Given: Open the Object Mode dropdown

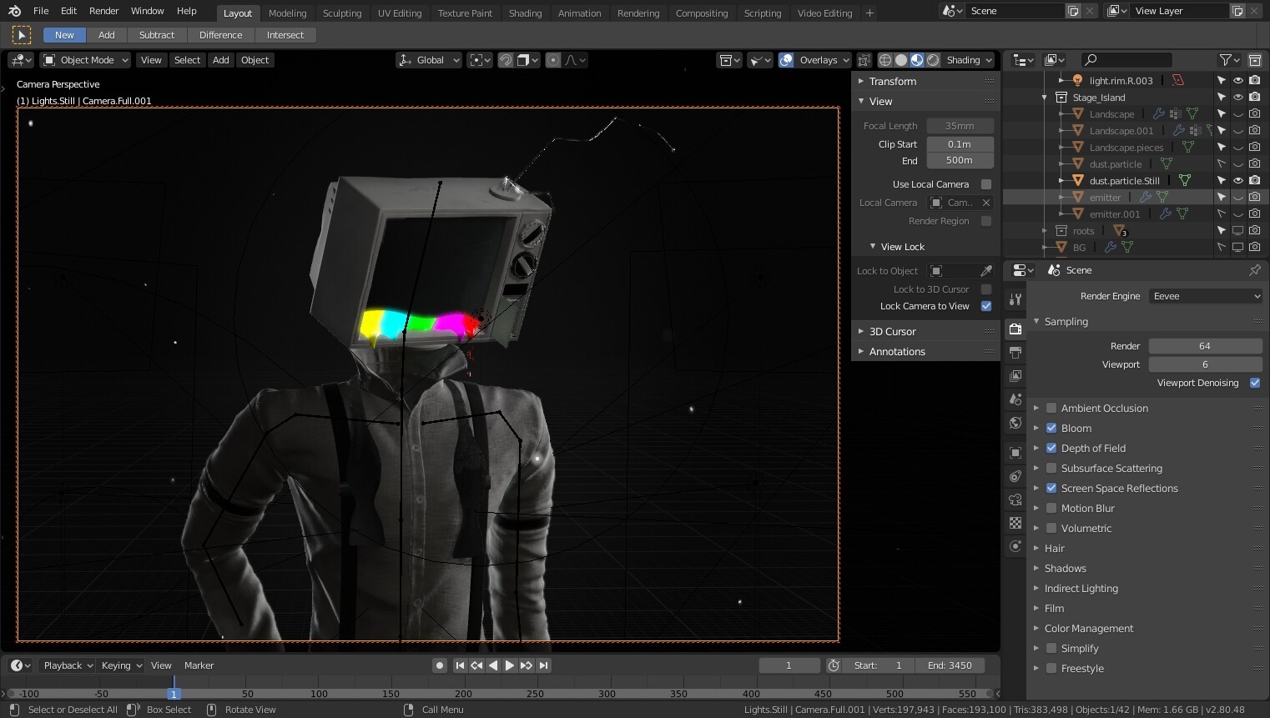Looking at the screenshot, I should [86, 60].
